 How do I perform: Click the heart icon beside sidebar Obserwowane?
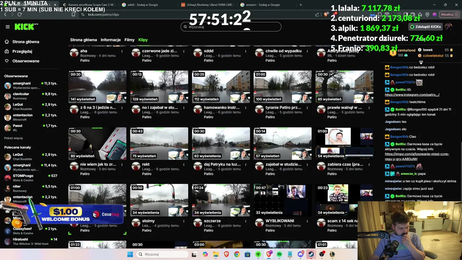coord(7,61)
